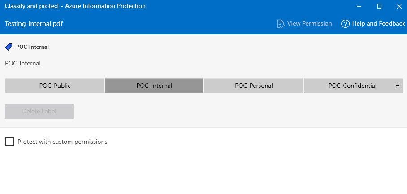Click the blue label tag icon
This screenshot has width=407, height=194.
pyautogui.click(x=9, y=47)
